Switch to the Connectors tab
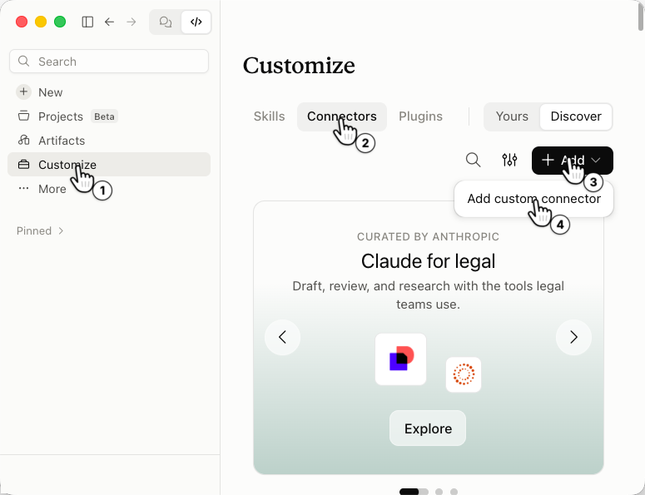Screen dimensions: 645x495 [x=342, y=116]
